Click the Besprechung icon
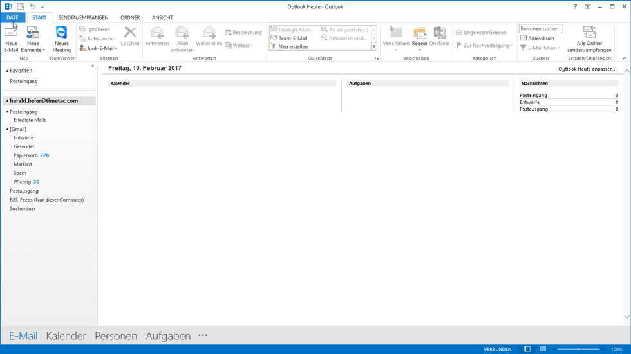This screenshot has height=354, width=631. tap(228, 33)
